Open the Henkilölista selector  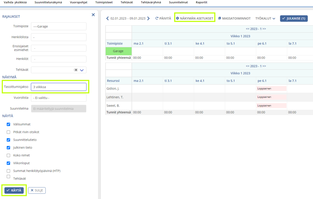point(59,37)
